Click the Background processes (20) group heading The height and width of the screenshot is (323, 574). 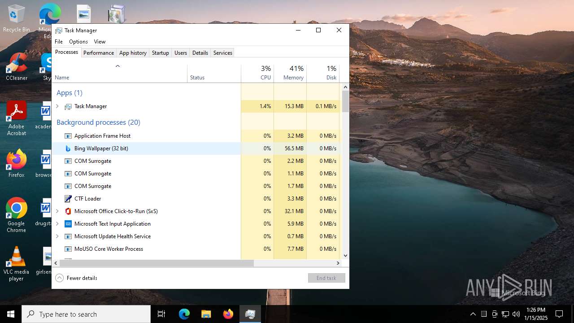pos(98,122)
